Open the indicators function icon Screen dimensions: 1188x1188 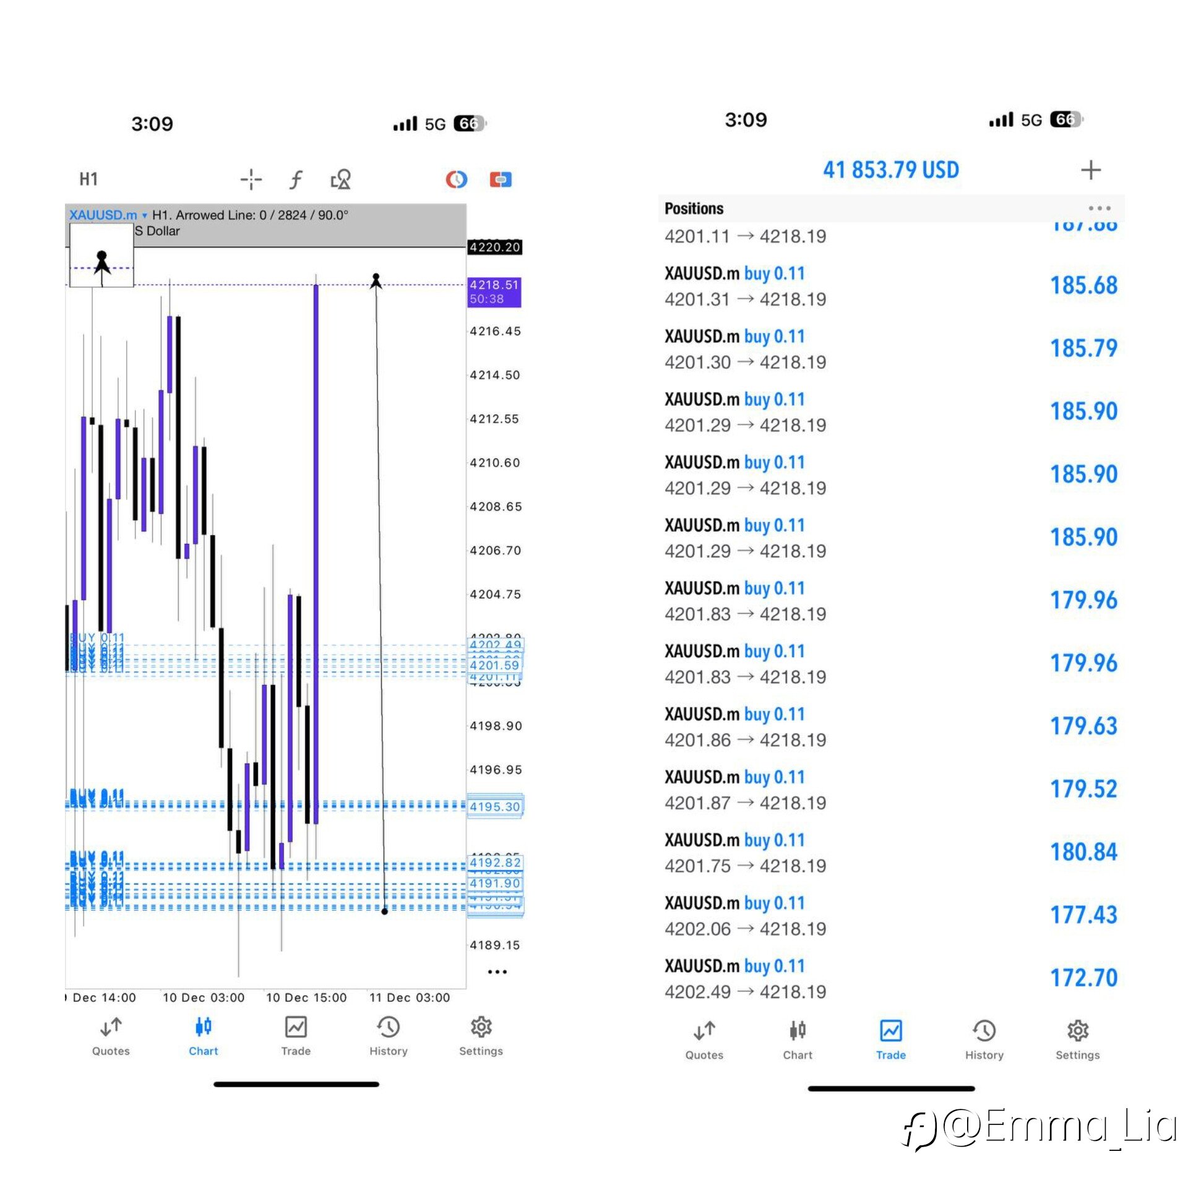(x=296, y=179)
